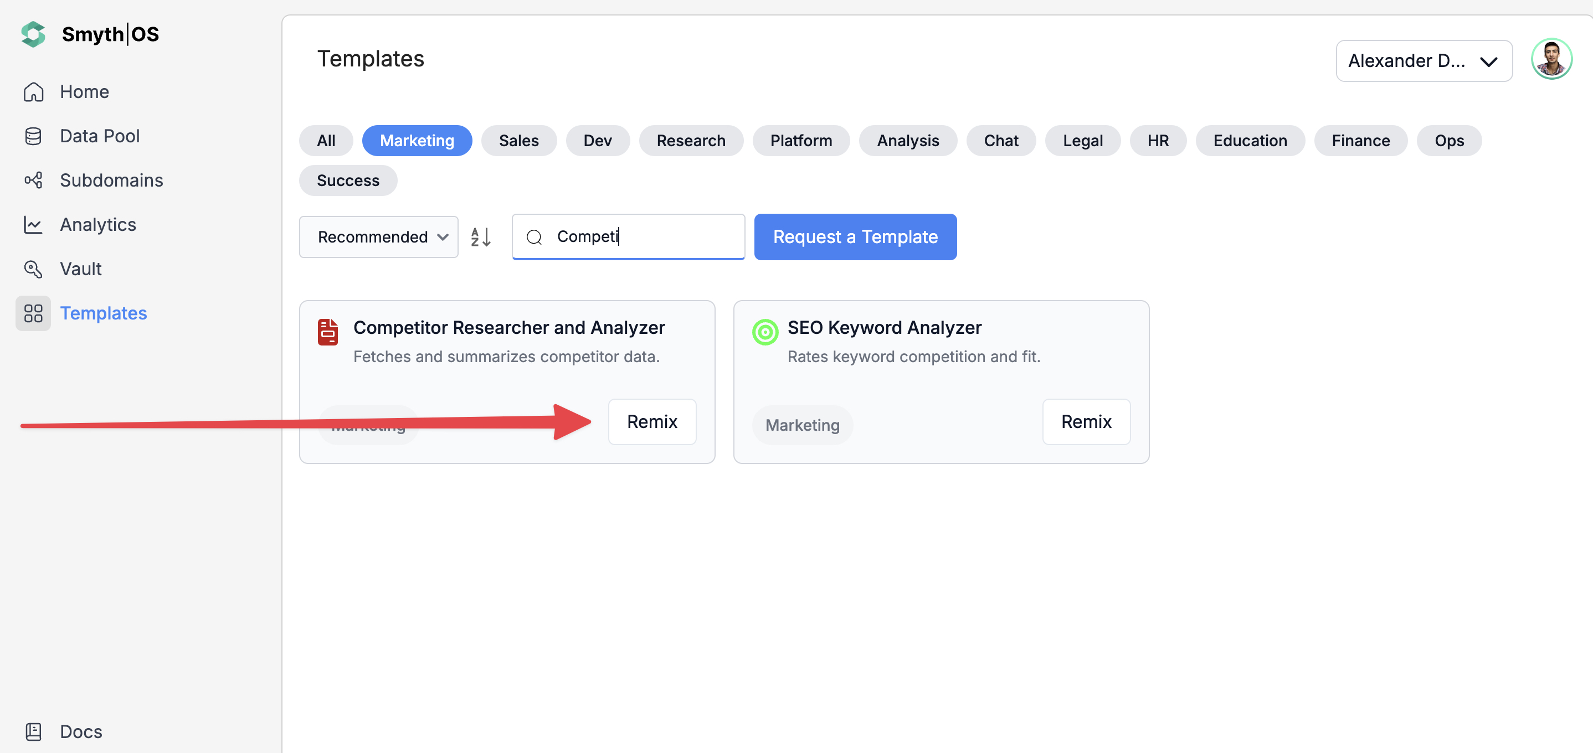Open the Home sidebar icon
The image size is (1593, 753).
click(x=33, y=91)
